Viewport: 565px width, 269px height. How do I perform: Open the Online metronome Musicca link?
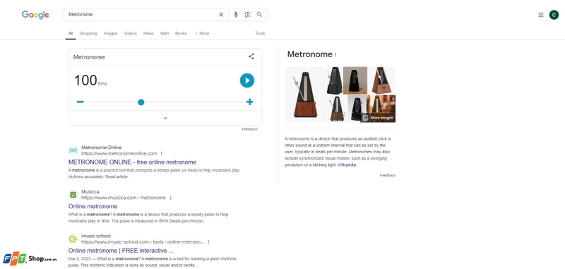[93, 206]
